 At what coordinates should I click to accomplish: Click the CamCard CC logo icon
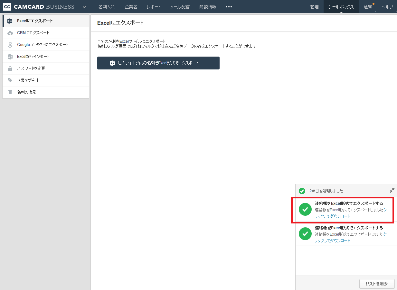7,7
